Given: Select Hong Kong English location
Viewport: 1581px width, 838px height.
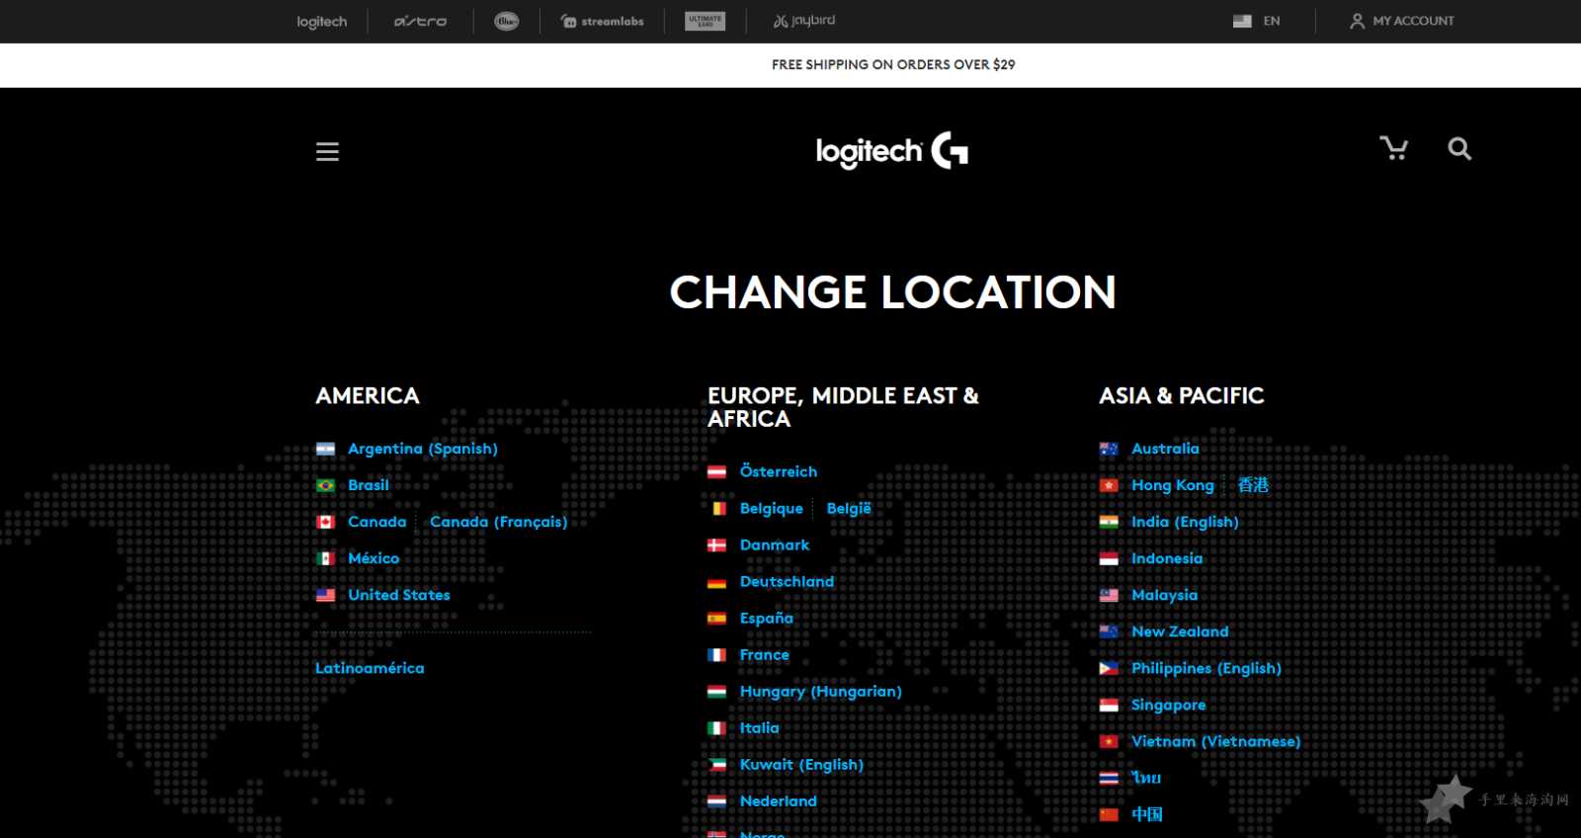Looking at the screenshot, I should pyautogui.click(x=1173, y=485).
